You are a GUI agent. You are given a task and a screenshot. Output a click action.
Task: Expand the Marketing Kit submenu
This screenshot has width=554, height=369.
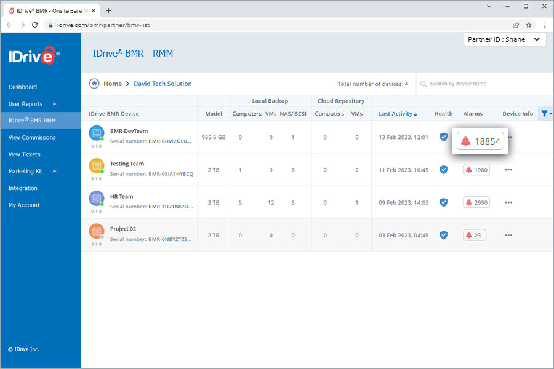(x=55, y=171)
